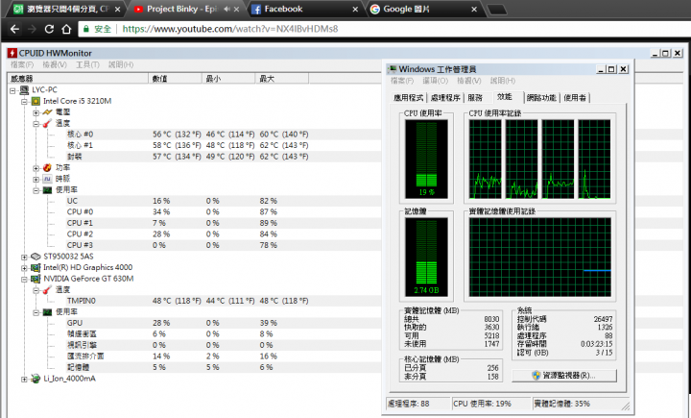The image size is (691, 418).
Task: Expand the 功率 powers node
Action: point(36,168)
